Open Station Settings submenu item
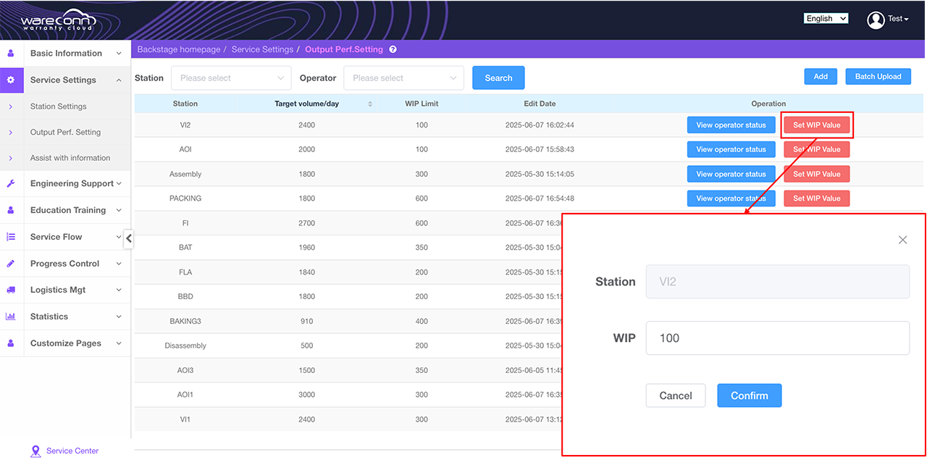Screen dimensions: 927x460 coord(58,106)
